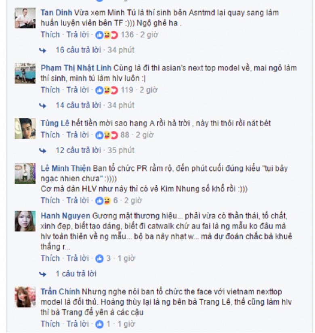
Task: Toggle Thích on Hanh Nguyen's comment
Action: point(50,258)
